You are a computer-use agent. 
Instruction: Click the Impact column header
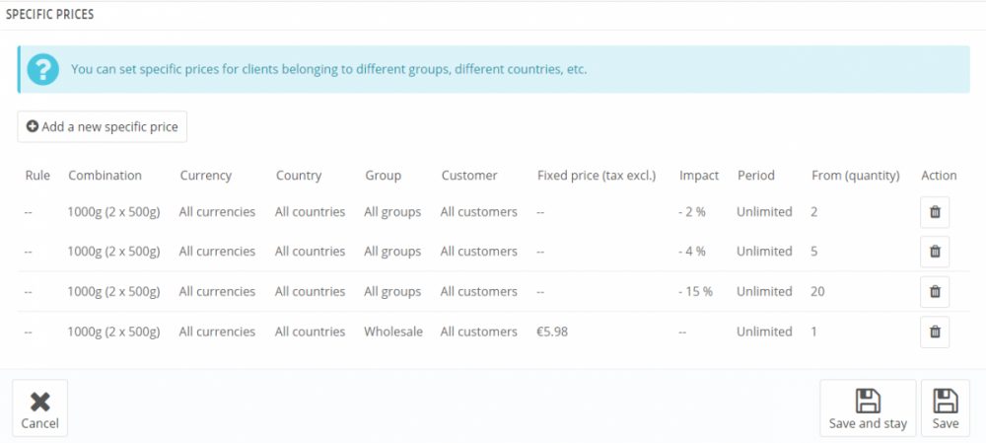click(699, 176)
